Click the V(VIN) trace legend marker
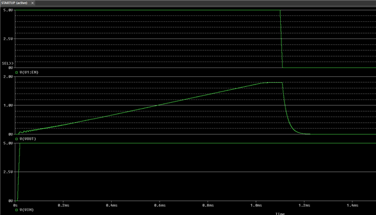This screenshot has width=376, height=215. (17, 210)
